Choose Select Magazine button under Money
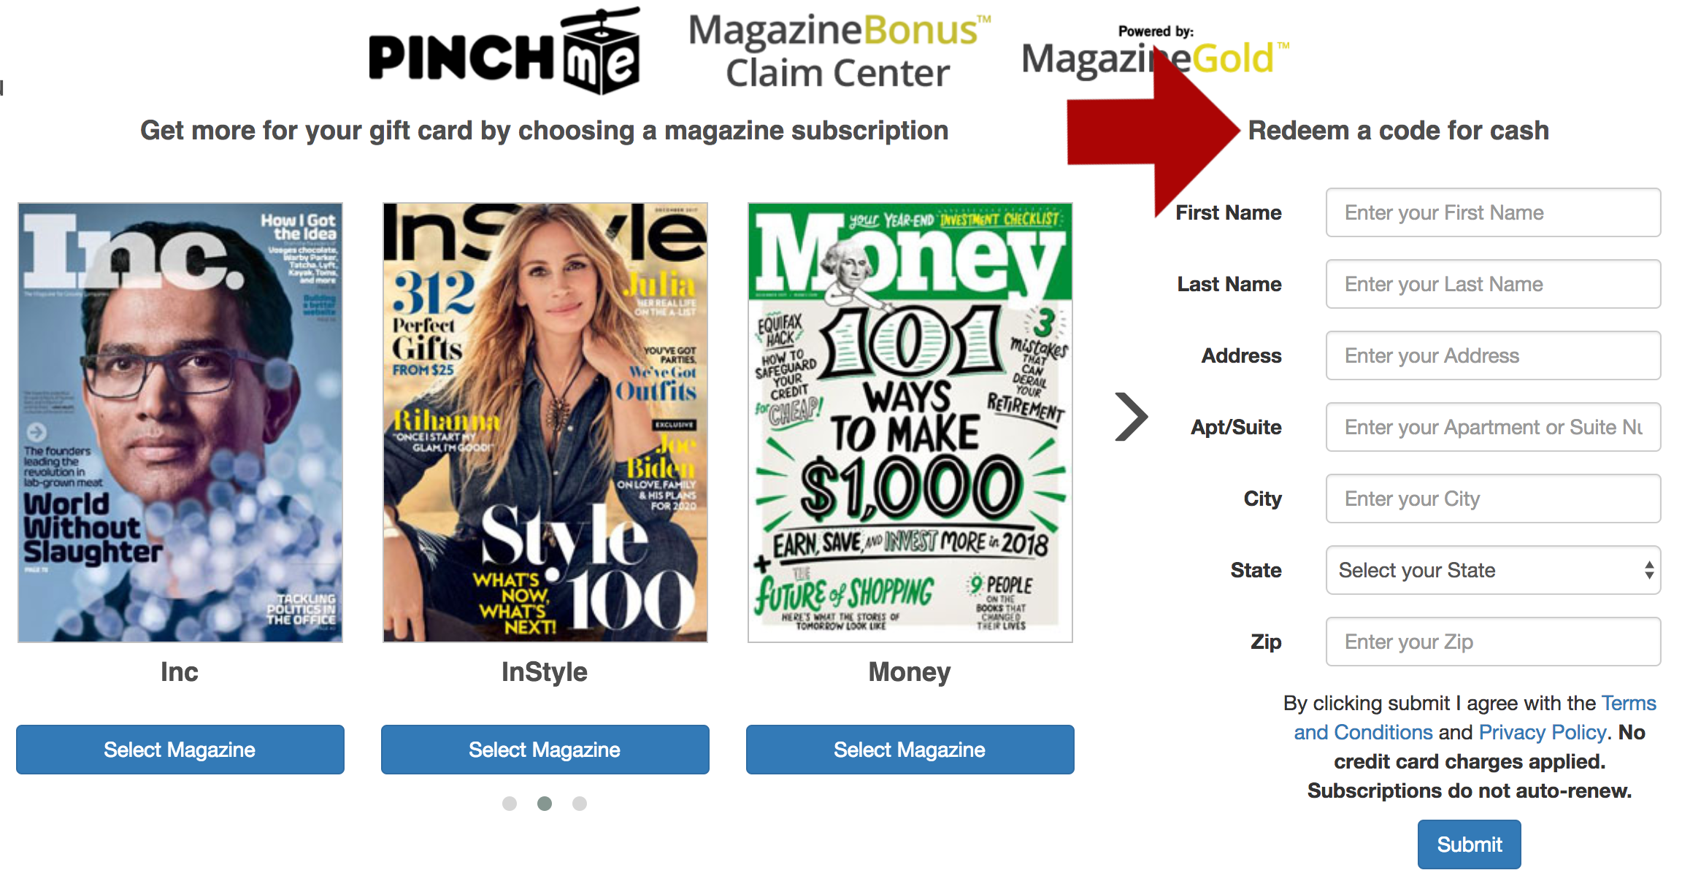Viewport: 1682px width, 889px height. click(910, 750)
